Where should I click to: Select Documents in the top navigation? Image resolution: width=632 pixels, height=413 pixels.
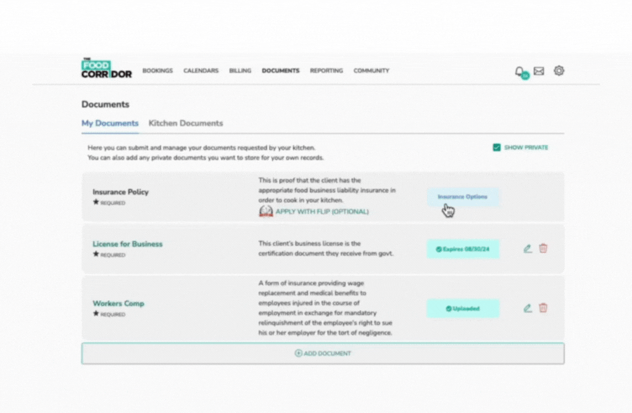(281, 71)
